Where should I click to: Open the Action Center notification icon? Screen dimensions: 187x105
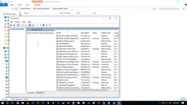click(x=183, y=103)
